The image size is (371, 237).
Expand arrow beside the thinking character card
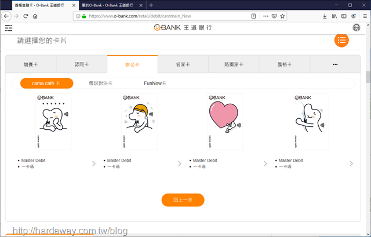coord(94,163)
